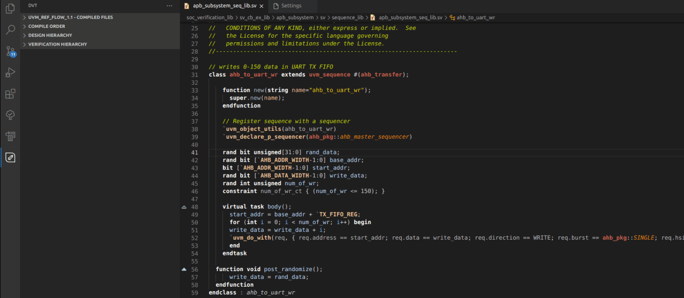Select the DVT view icon in activity bar
This screenshot has width=684, height=298.
click(x=10, y=157)
